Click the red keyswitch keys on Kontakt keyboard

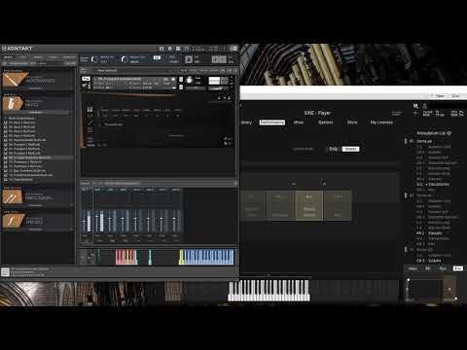[126, 257]
